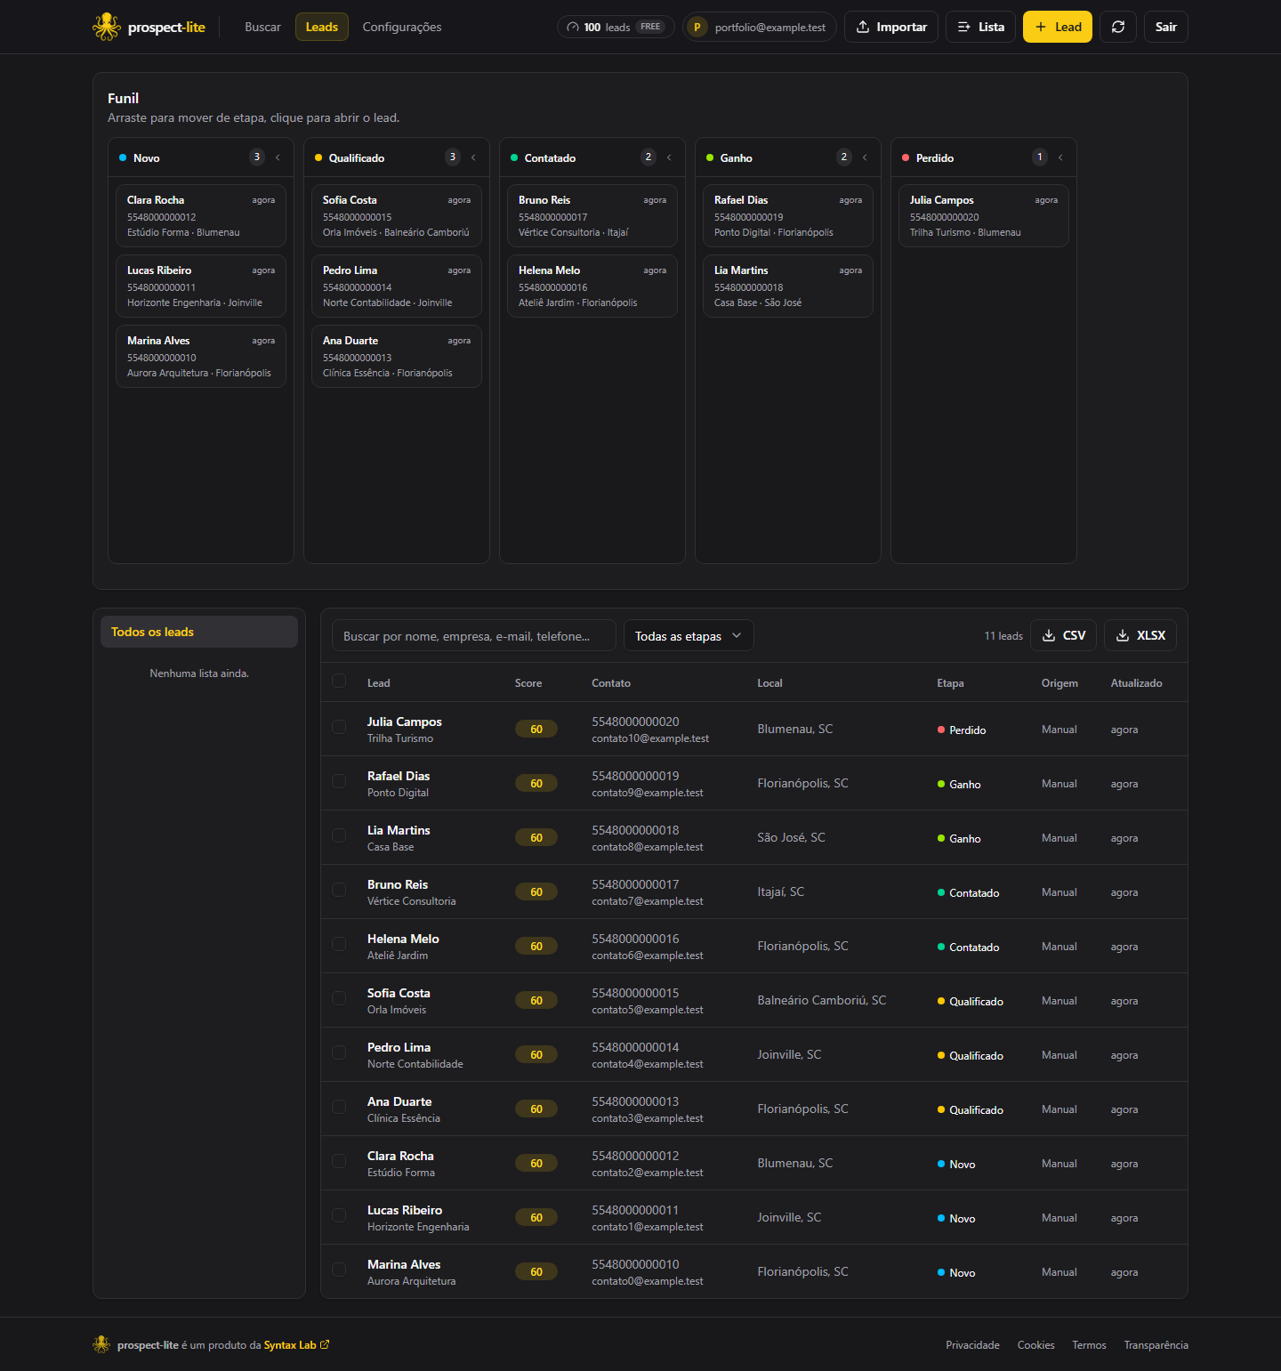Collapse the Novo funnel column
This screenshot has width=1281, height=1371.
tap(278, 157)
